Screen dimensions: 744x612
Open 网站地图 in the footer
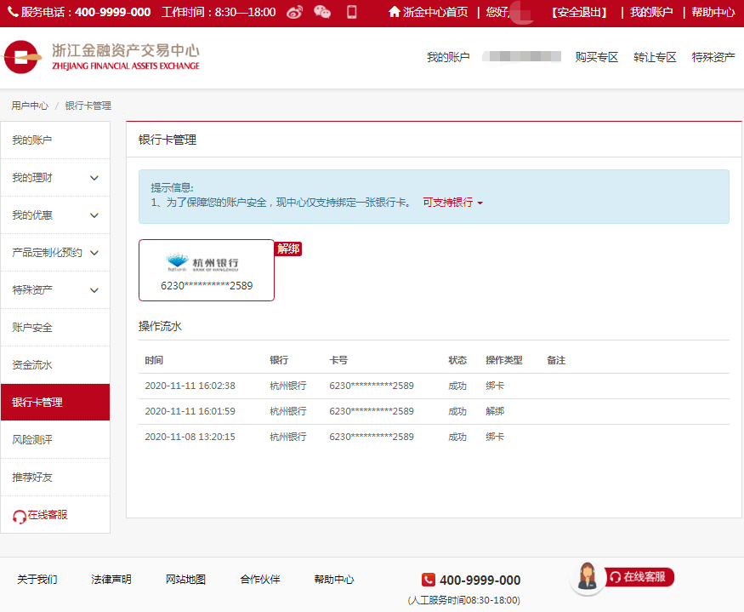pos(185,580)
